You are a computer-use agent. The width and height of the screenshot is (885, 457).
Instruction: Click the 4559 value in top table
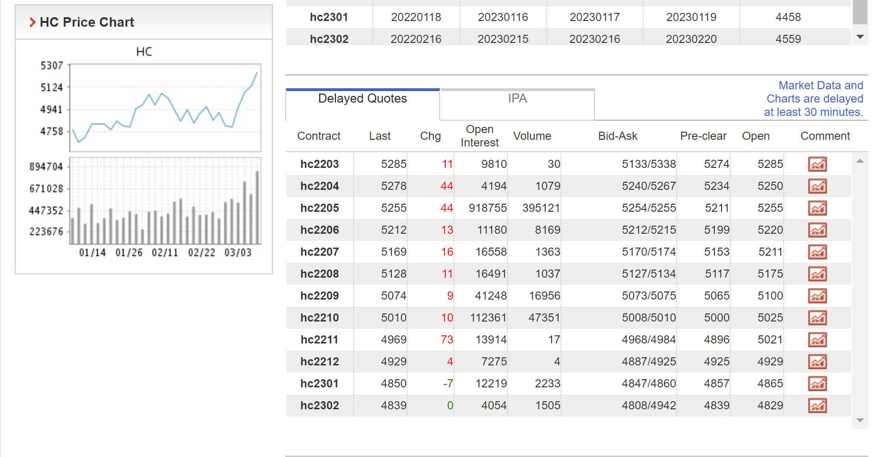[788, 39]
